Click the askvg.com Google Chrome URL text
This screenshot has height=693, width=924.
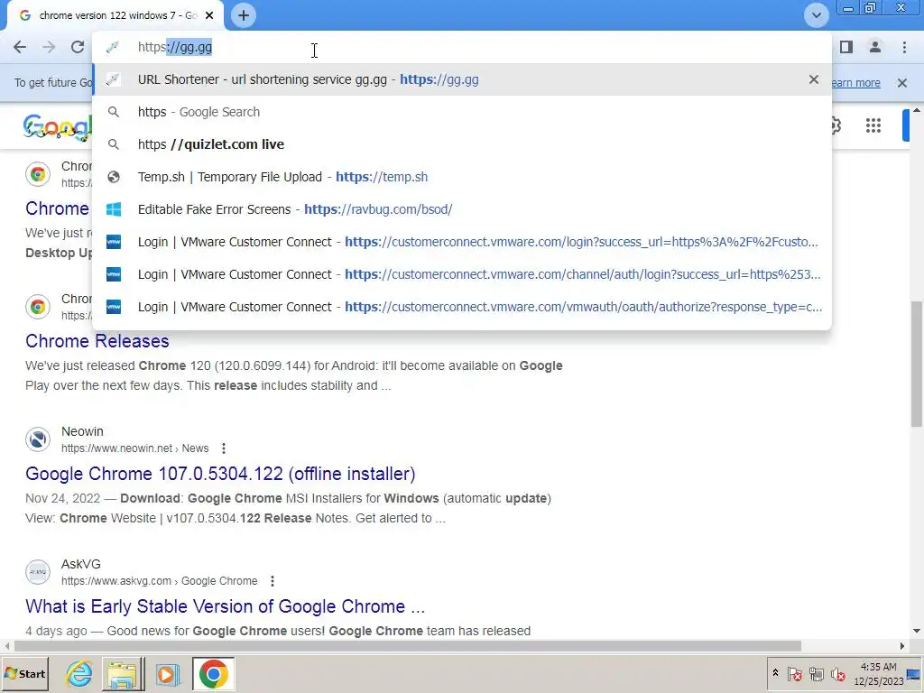point(159,581)
